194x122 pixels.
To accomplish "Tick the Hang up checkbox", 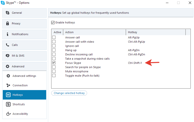I will pyautogui.click(x=54, y=50).
